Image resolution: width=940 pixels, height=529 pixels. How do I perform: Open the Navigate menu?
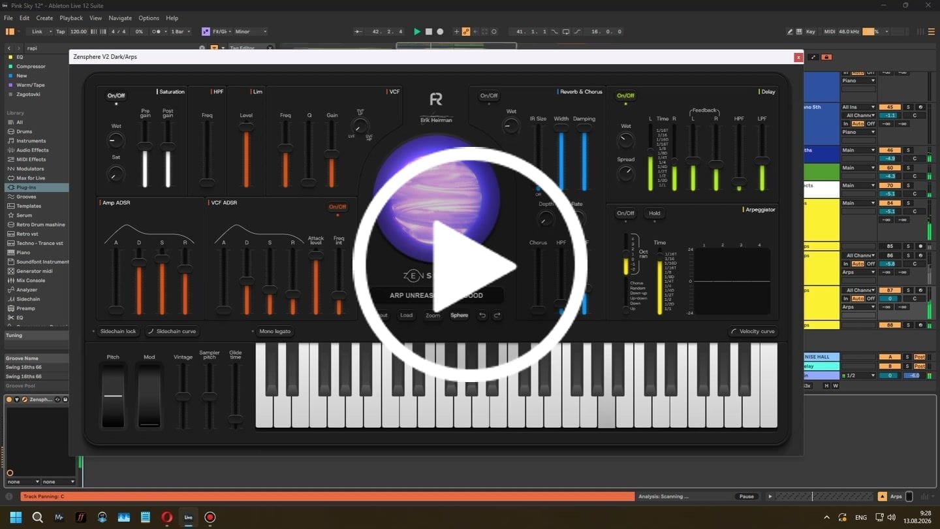[120, 18]
